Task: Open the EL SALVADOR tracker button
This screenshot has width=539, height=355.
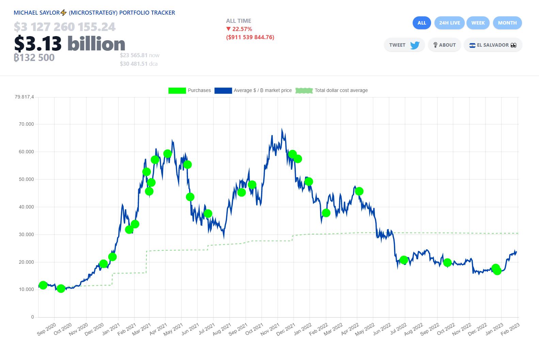Action: 493,45
